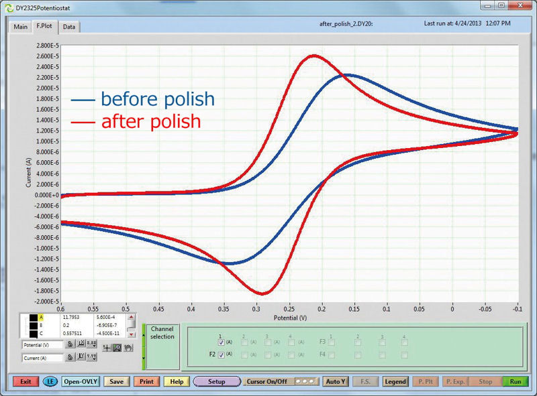Toggle the Cursor On/Off switch

click(x=305, y=381)
